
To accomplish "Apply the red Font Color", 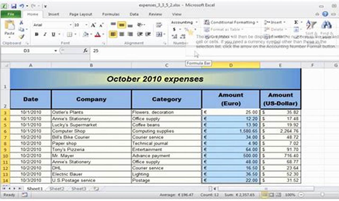I will 98,34.
